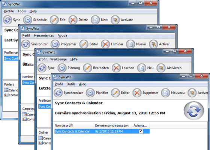Click Sync icon in English SyncWiz window

[7, 20]
